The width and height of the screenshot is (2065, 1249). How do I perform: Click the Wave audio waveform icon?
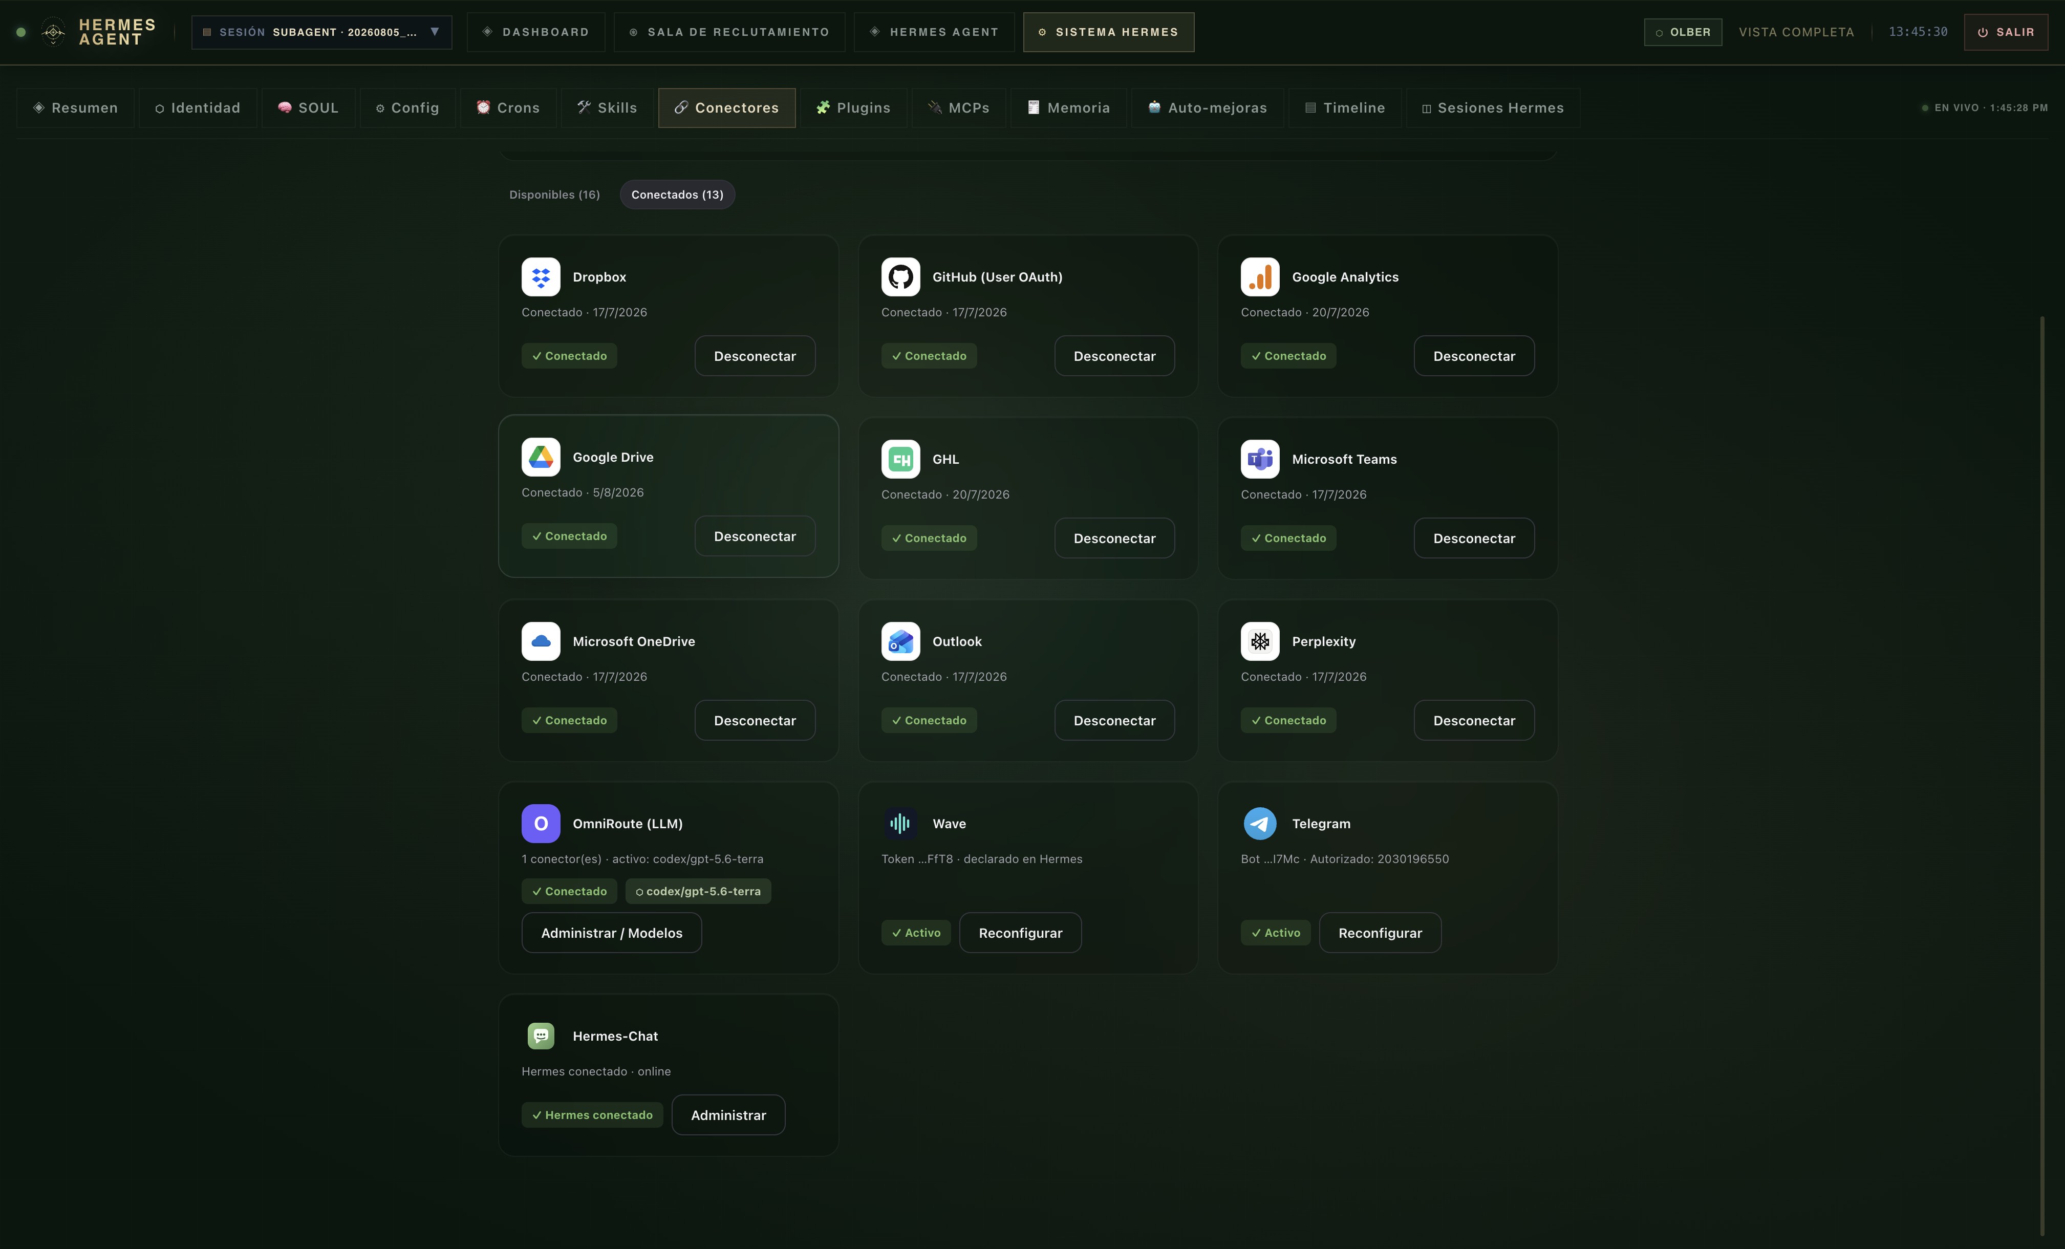click(x=901, y=824)
